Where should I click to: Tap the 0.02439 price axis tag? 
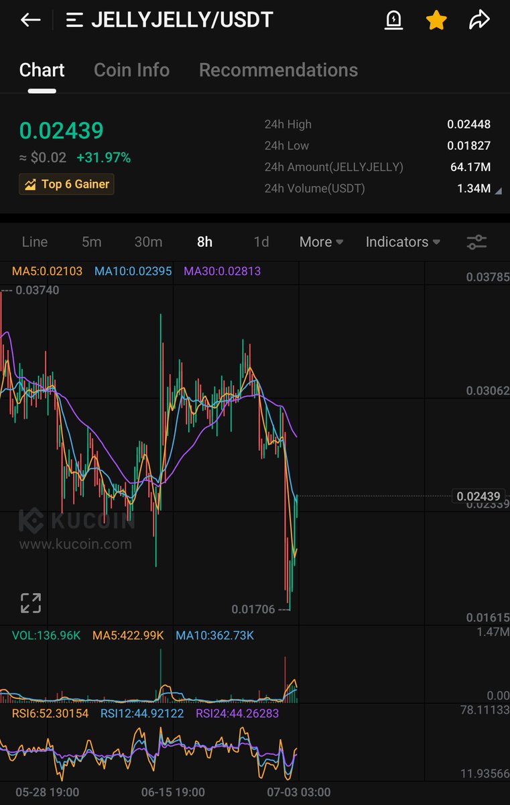tap(478, 496)
